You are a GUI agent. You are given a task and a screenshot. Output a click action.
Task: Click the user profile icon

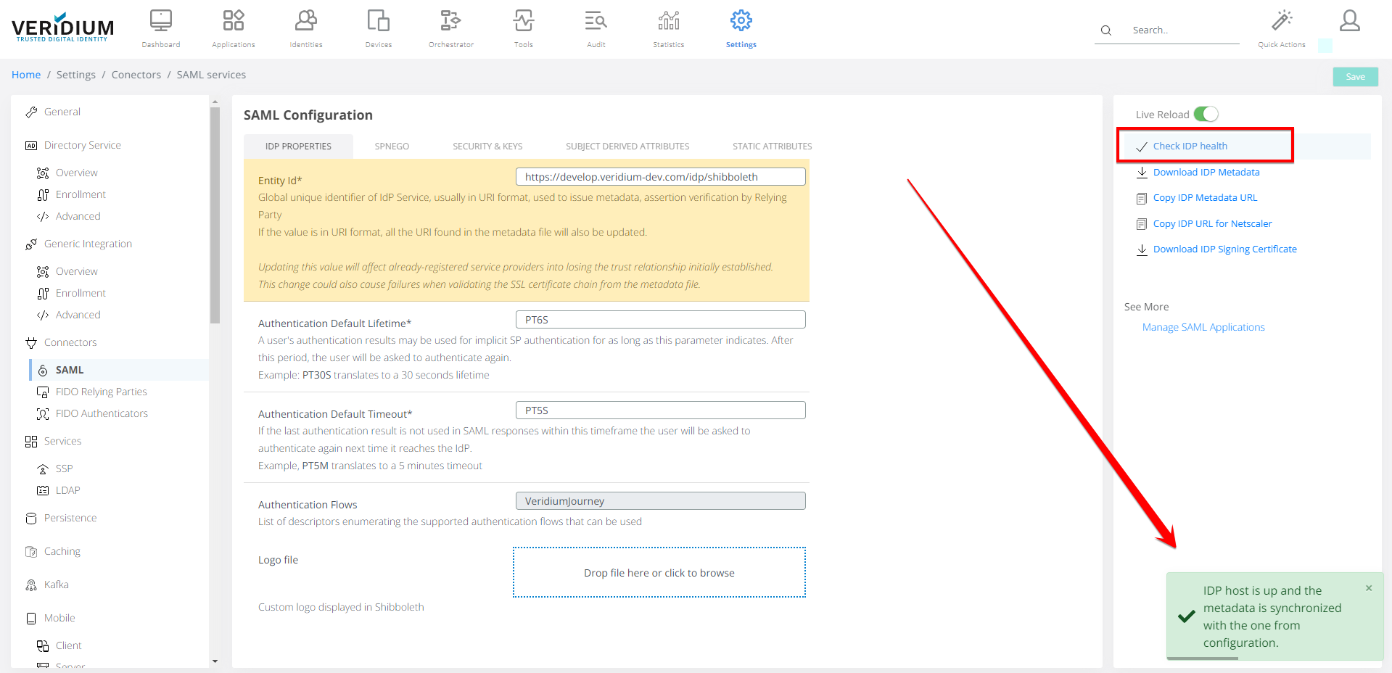pos(1349,21)
